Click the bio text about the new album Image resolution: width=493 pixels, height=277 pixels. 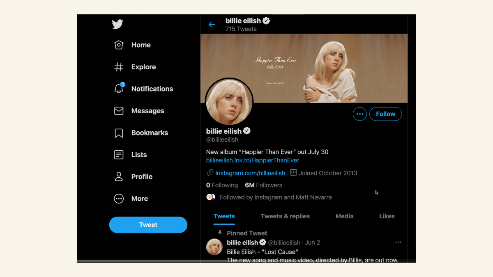[x=267, y=152]
